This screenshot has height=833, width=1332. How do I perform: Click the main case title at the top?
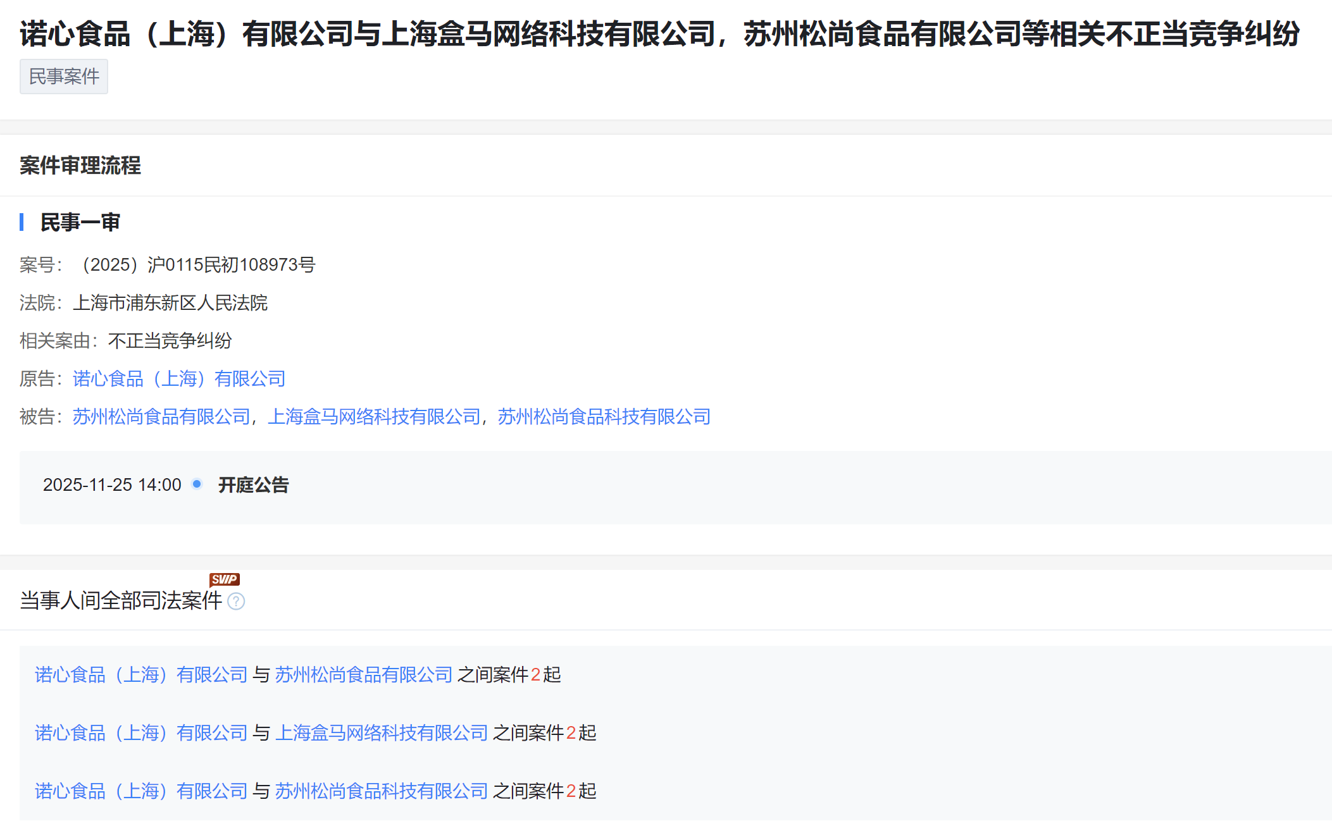(x=660, y=34)
